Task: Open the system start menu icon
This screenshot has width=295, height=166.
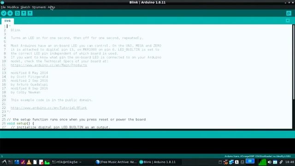Action: click(4, 162)
